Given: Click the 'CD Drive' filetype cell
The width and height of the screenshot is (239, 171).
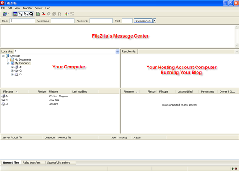Looking at the screenshot, I should (53, 104).
